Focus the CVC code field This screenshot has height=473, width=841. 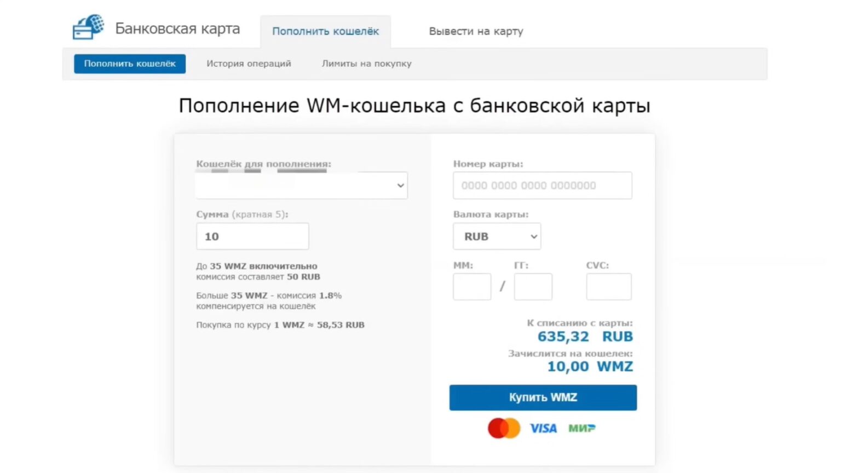click(608, 287)
